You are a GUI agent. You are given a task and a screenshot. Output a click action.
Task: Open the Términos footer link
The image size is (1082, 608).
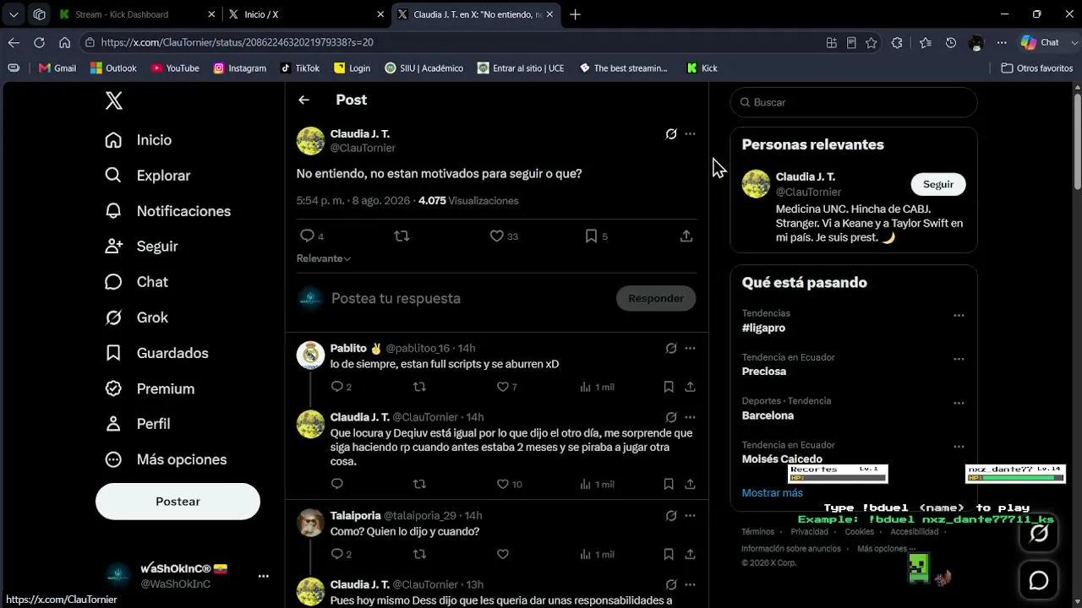(x=757, y=532)
